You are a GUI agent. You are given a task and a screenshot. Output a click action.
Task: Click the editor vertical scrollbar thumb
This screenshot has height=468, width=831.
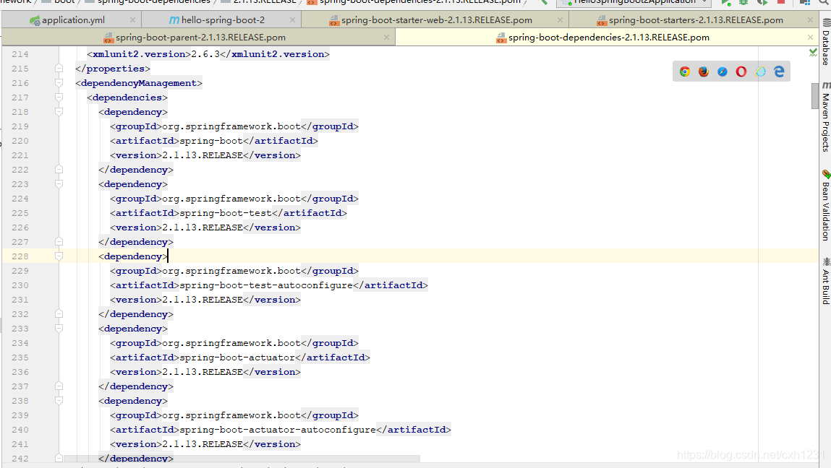[815, 96]
